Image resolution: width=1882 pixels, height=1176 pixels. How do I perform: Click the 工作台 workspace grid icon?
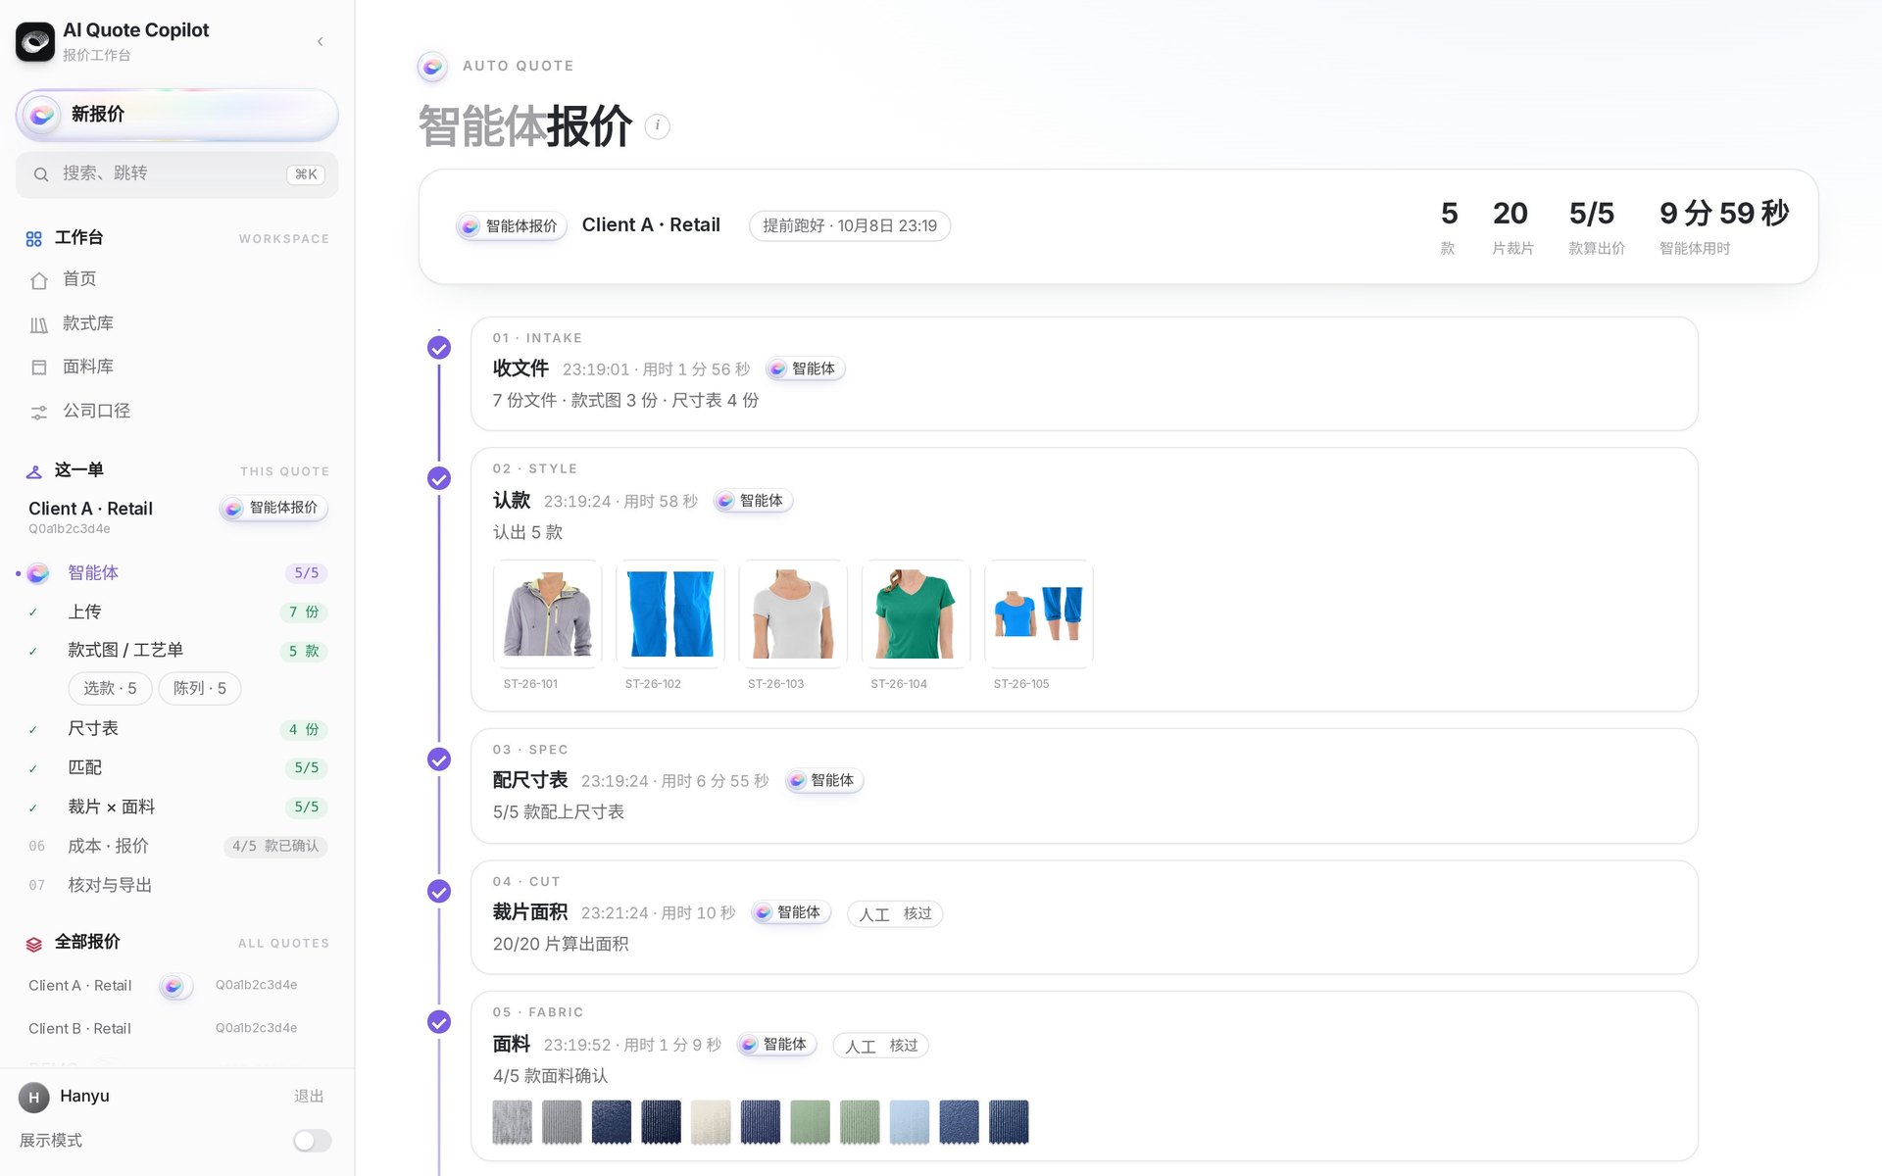(x=34, y=239)
